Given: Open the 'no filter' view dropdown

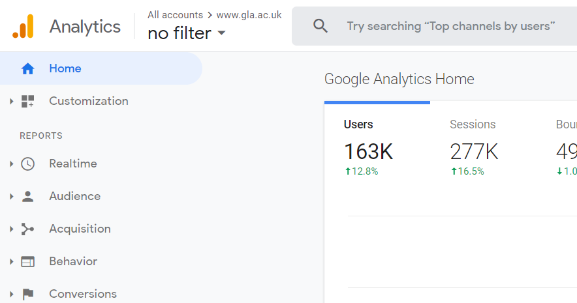Looking at the screenshot, I should pyautogui.click(x=186, y=33).
